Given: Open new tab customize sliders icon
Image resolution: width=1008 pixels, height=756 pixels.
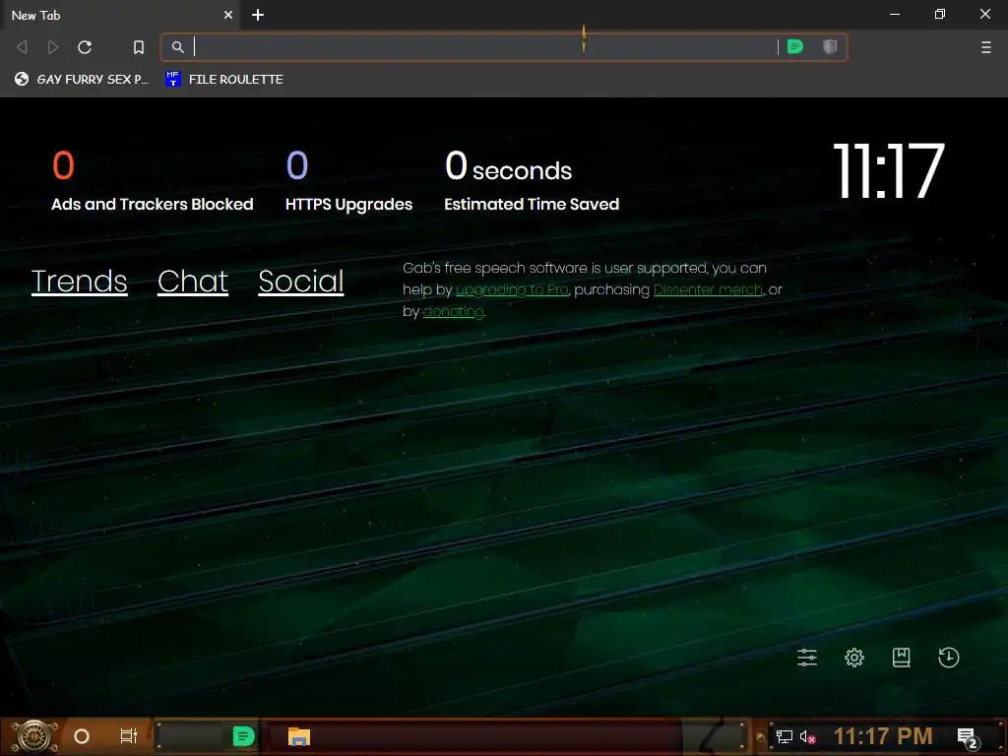Looking at the screenshot, I should click(x=807, y=657).
